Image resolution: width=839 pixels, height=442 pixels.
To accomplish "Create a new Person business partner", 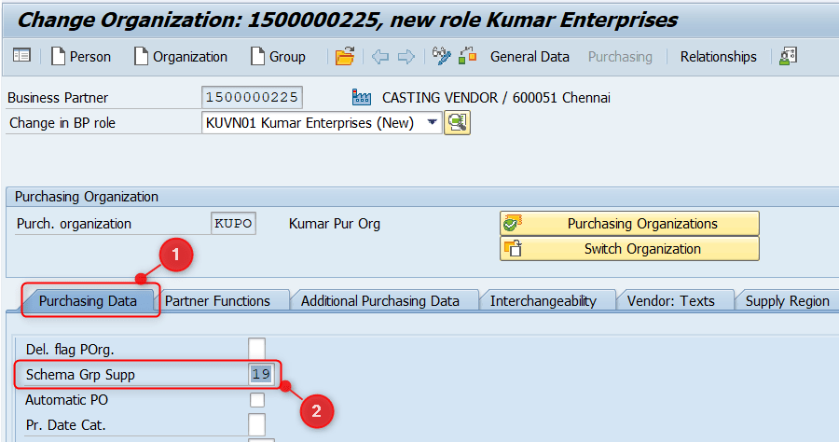I will click(x=81, y=56).
